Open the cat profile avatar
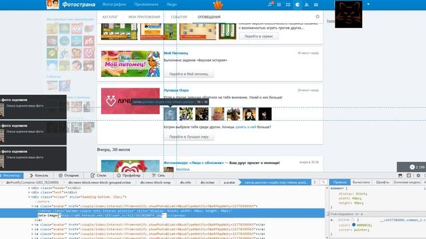426x239 pixels. tap(349, 14)
